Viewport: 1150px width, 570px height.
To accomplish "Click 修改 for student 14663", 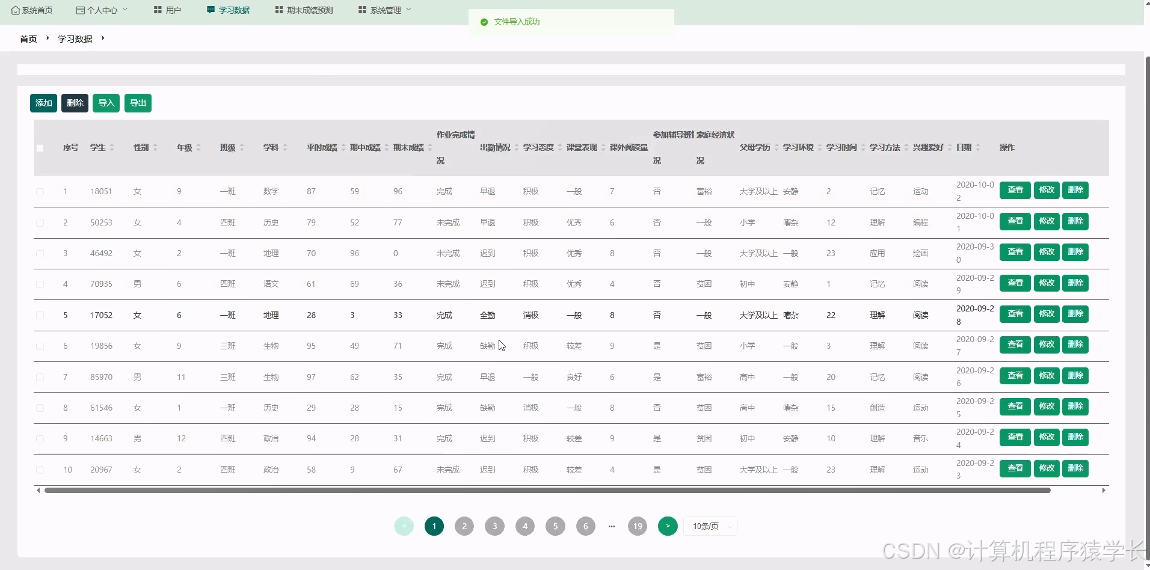I will [1047, 437].
